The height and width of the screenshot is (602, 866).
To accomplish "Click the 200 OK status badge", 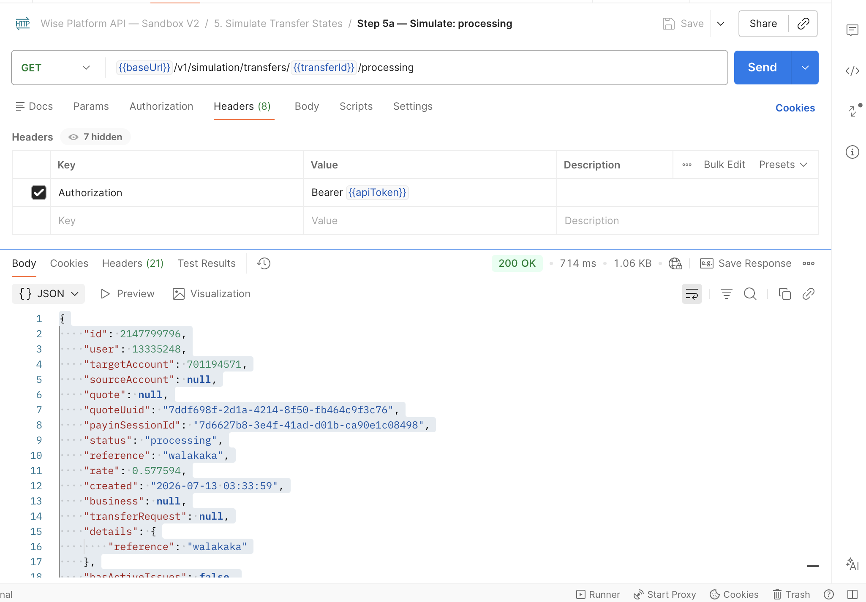I will point(517,263).
